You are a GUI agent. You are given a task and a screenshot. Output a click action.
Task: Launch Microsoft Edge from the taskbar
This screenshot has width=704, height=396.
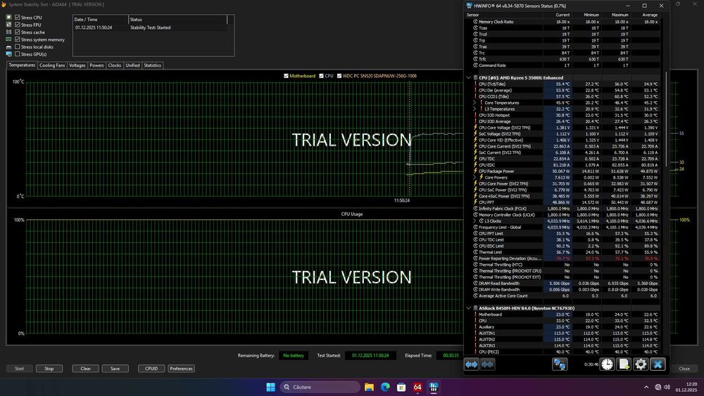[385, 387]
